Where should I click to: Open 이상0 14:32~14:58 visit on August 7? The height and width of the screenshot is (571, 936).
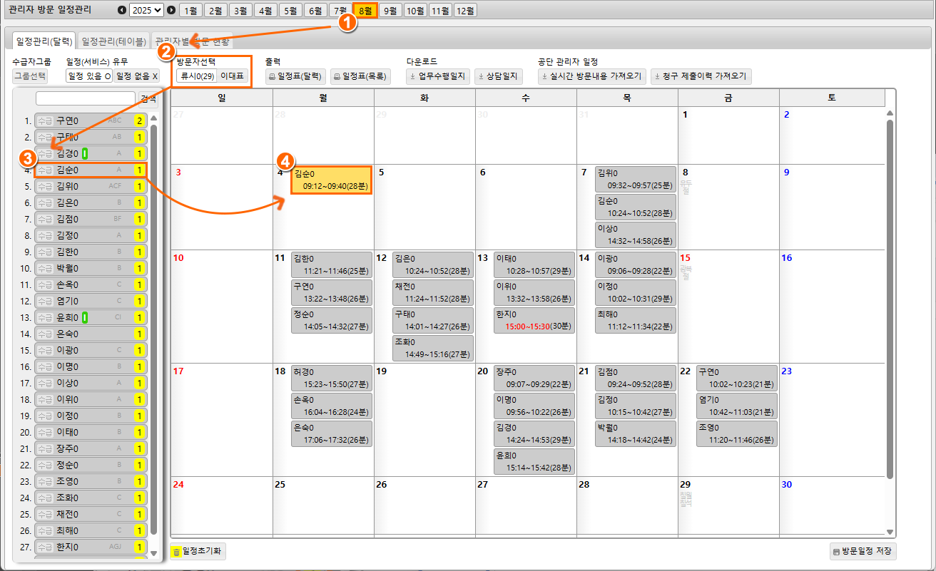(635, 235)
